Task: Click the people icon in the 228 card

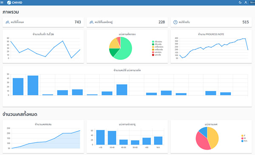Action: pyautogui.click(x=91, y=22)
